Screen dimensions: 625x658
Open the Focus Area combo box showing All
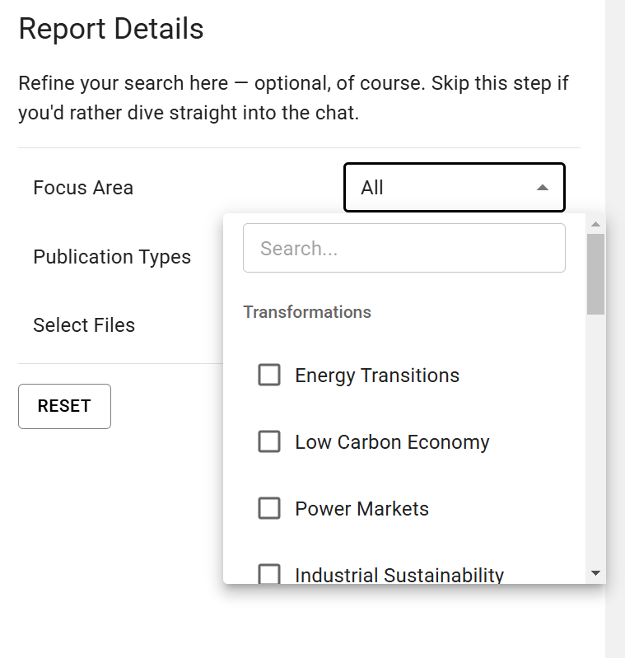click(445, 188)
